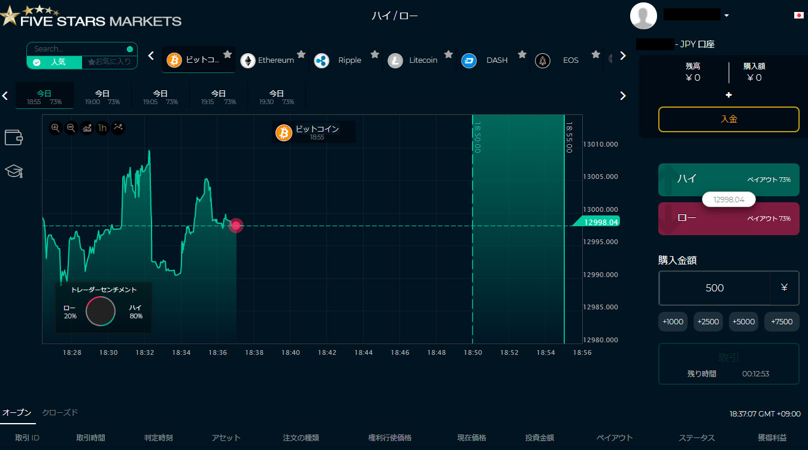Click the 18:50:00 dashed time line
This screenshot has height=450, width=808.
click(x=473, y=229)
